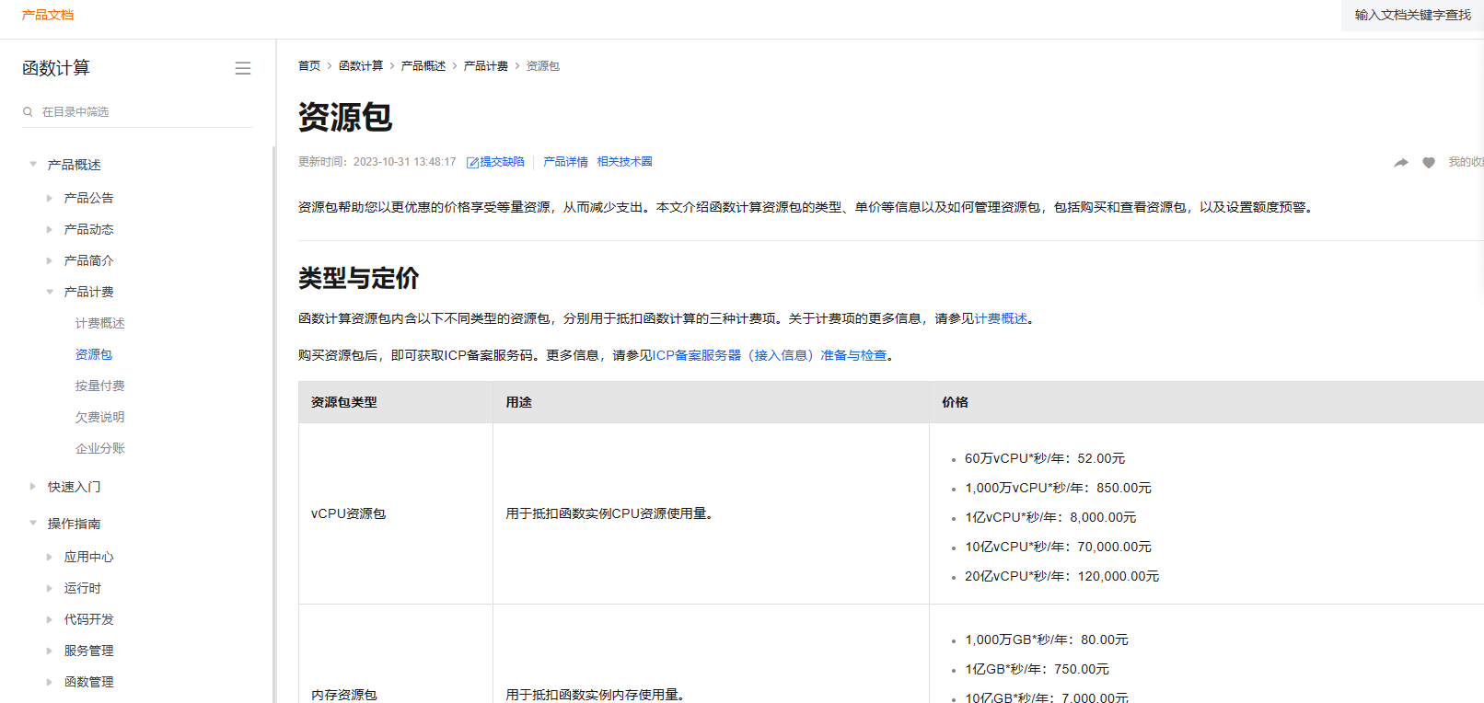
Task: Select 资源包 in the sidebar
Action: pyautogui.click(x=94, y=354)
